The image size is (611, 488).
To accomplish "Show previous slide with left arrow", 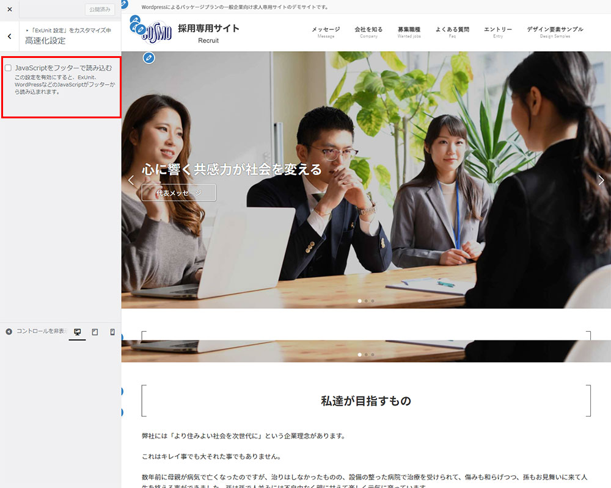I will pos(131,180).
